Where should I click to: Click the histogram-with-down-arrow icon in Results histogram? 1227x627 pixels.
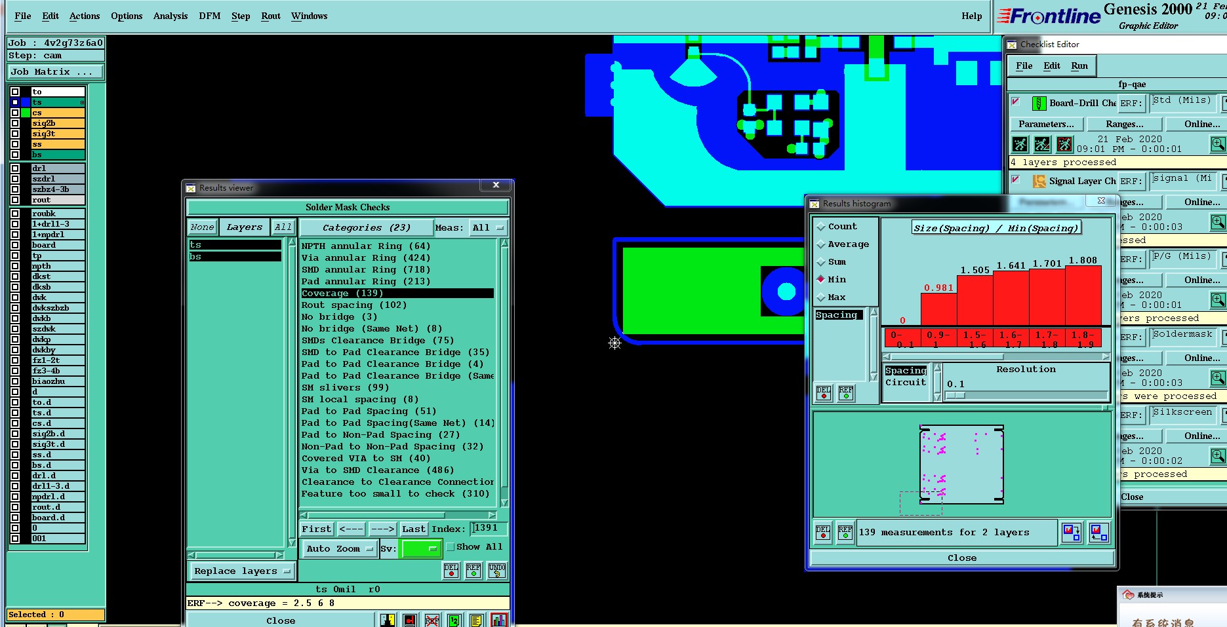pyautogui.click(x=1072, y=532)
